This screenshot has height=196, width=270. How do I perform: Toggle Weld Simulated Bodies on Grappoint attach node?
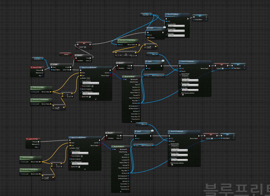tap(183, 95)
